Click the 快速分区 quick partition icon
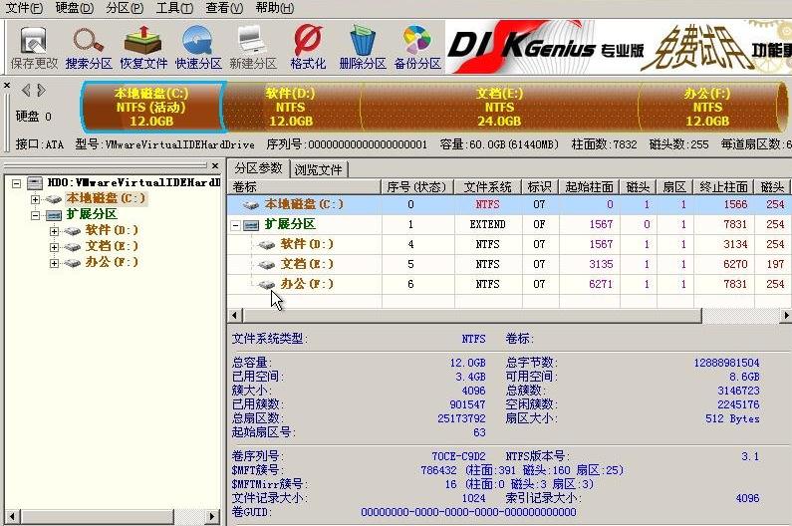792x526 pixels. tap(198, 47)
